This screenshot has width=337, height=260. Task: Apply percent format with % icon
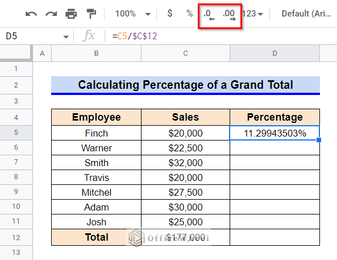190,13
